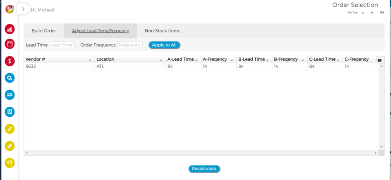Click the blue transfer arrows icon
Viewport: 391px width, 180px height.
click(10, 95)
